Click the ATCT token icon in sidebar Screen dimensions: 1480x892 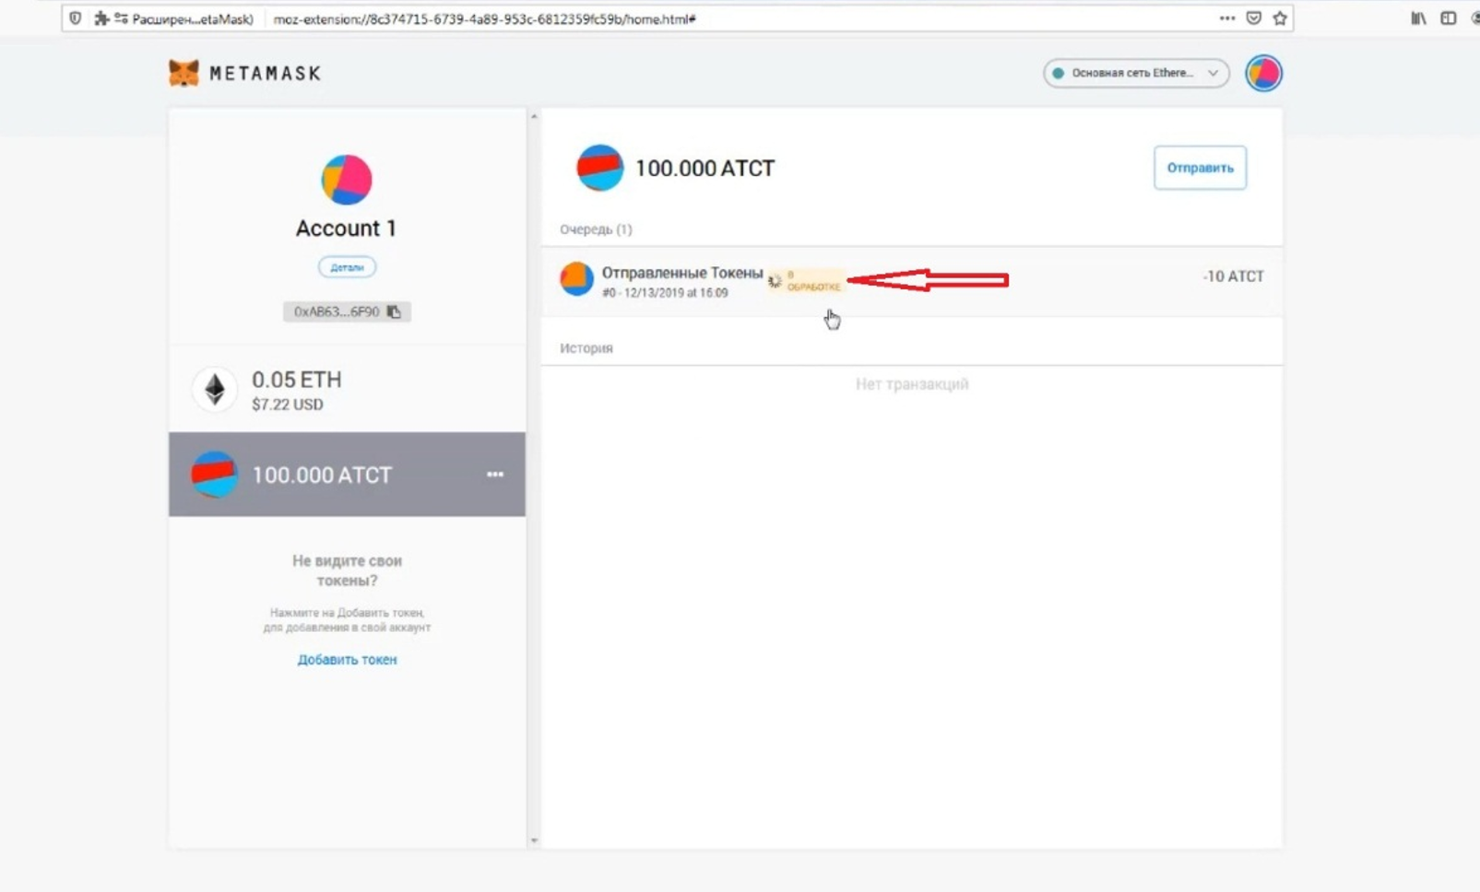[214, 475]
